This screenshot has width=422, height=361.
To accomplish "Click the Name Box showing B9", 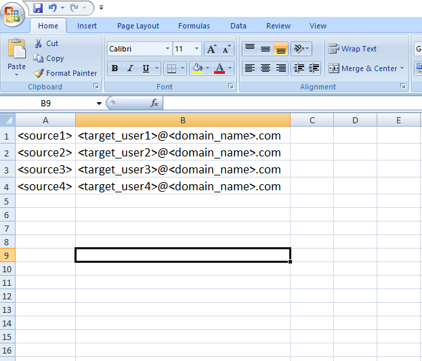I will point(47,104).
